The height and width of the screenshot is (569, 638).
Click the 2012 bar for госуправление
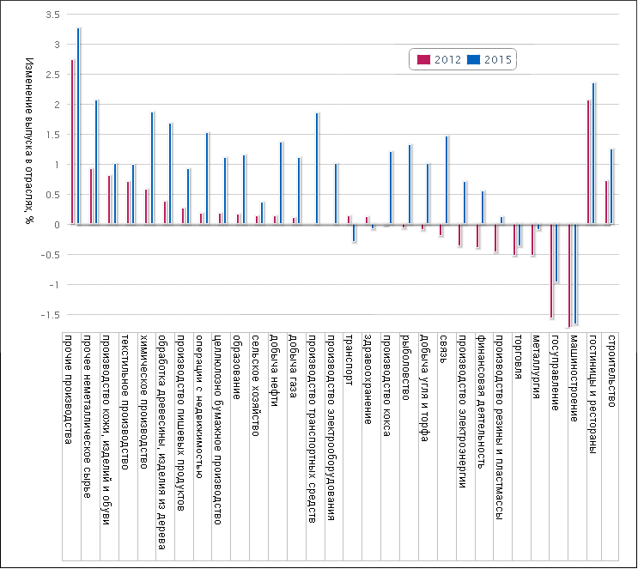[x=551, y=271]
